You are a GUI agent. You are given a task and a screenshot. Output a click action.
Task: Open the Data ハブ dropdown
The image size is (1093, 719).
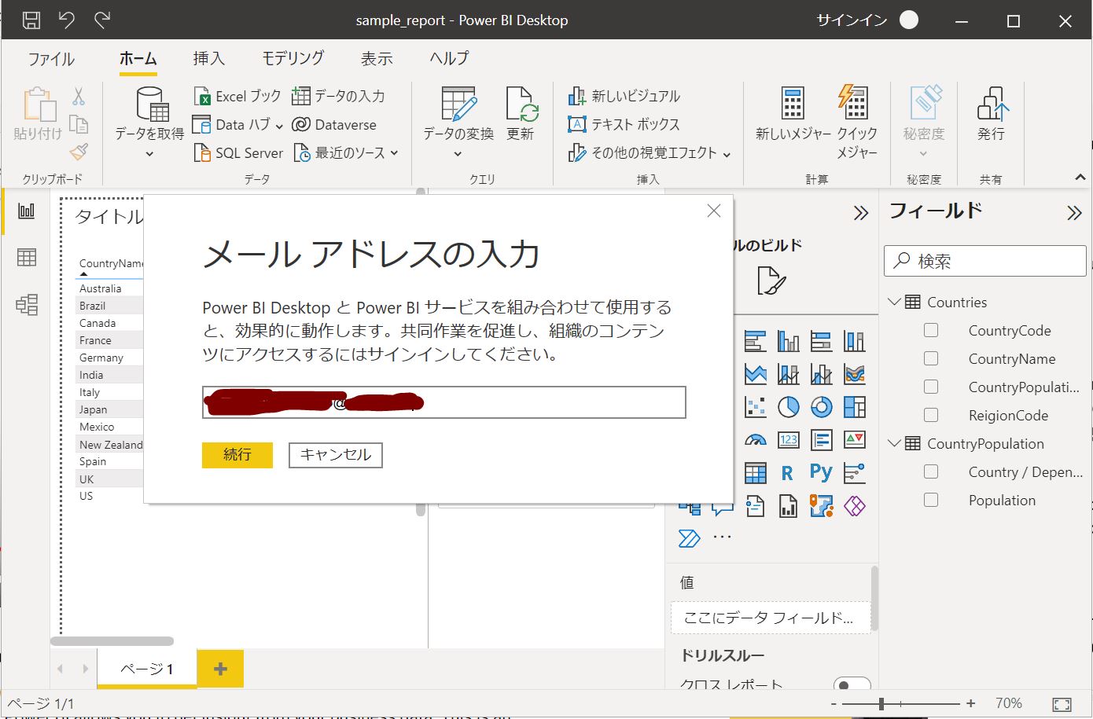pos(280,125)
